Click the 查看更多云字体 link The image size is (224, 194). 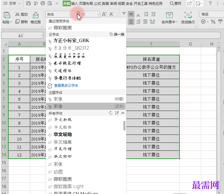coord(66,85)
